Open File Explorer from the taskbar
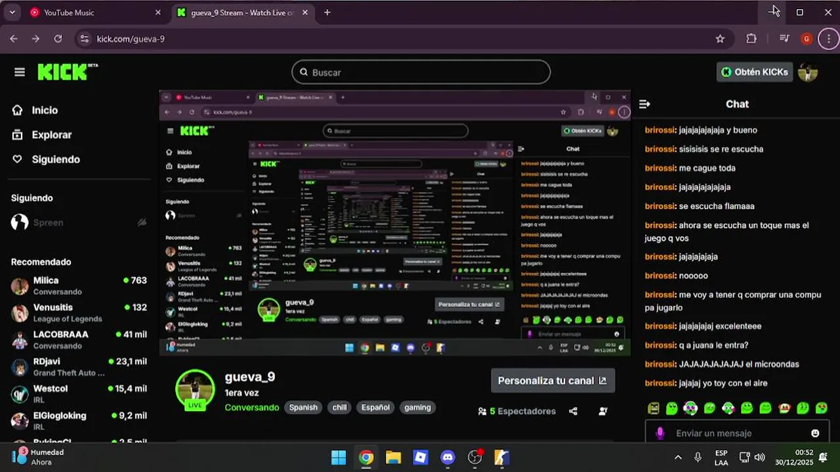The height and width of the screenshot is (472, 840). pyautogui.click(x=393, y=457)
